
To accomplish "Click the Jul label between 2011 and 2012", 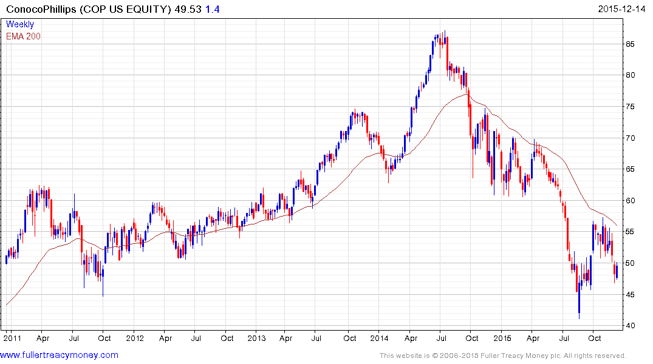I will [74, 338].
